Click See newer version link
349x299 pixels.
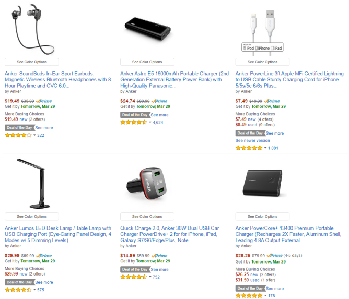point(253,140)
